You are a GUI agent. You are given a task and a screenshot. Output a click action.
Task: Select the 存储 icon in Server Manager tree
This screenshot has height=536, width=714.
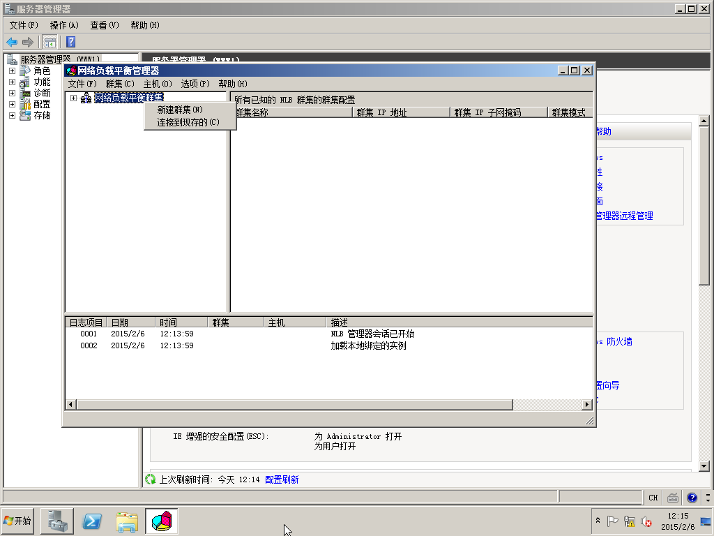(26, 115)
